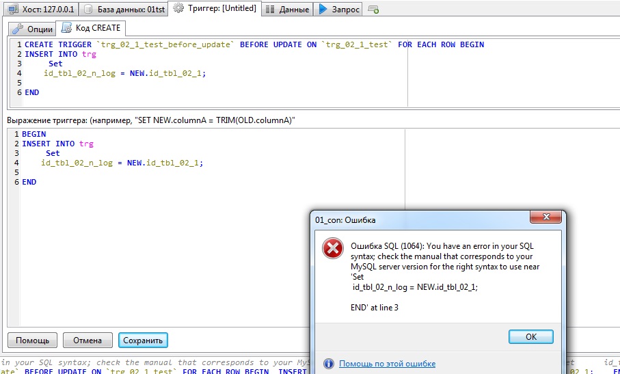Click the database cylinder icon

[x=88, y=10]
